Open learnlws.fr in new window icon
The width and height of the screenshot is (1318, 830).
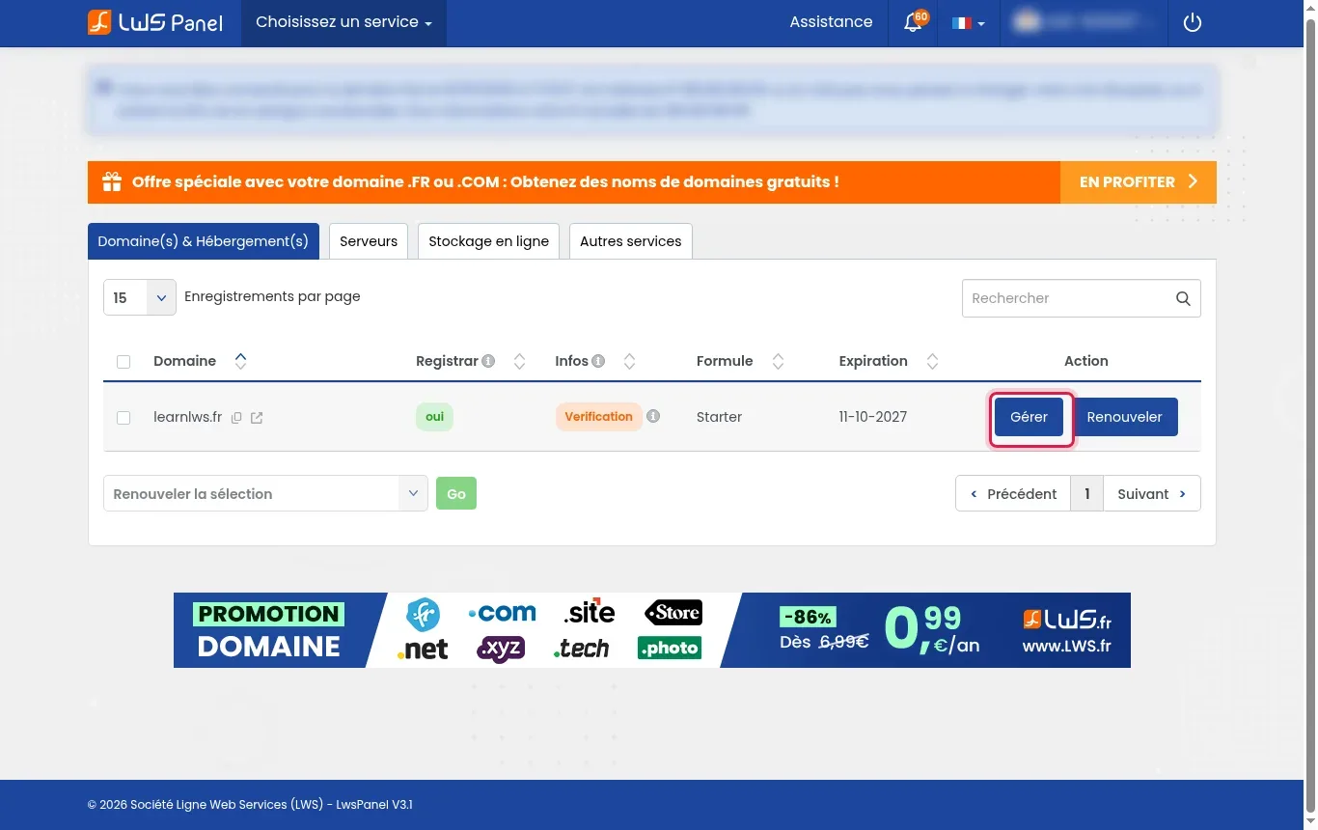coord(257,418)
